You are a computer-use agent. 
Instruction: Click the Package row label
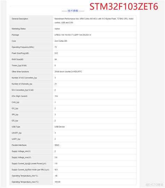pos(15,35)
